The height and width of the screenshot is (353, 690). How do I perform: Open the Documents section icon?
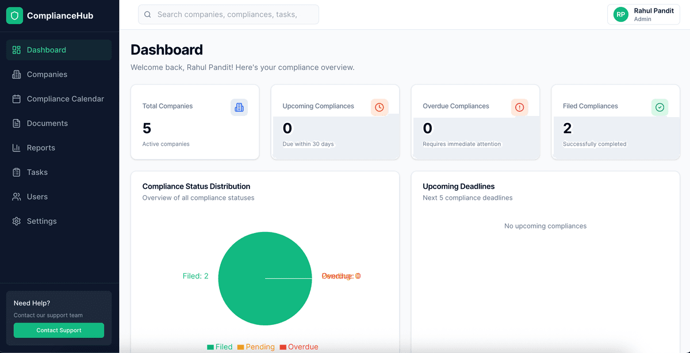[16, 123]
